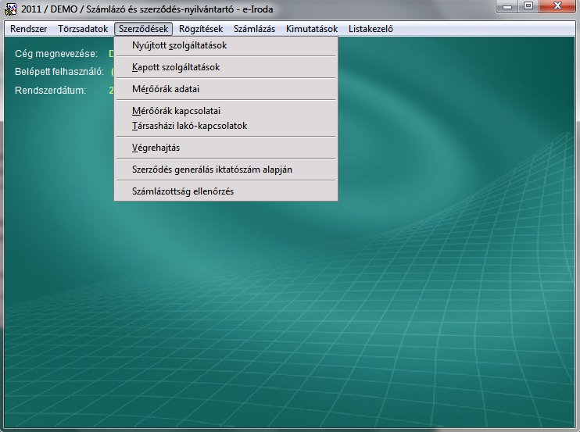The width and height of the screenshot is (580, 432).
Task: Minimize the e-Iroda window
Action: [507, 6]
